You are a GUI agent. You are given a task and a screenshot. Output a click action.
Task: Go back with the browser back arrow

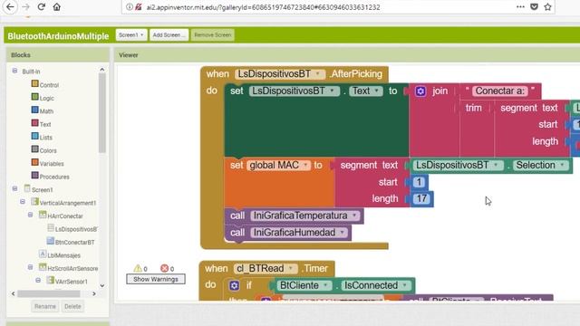pos(10,6)
